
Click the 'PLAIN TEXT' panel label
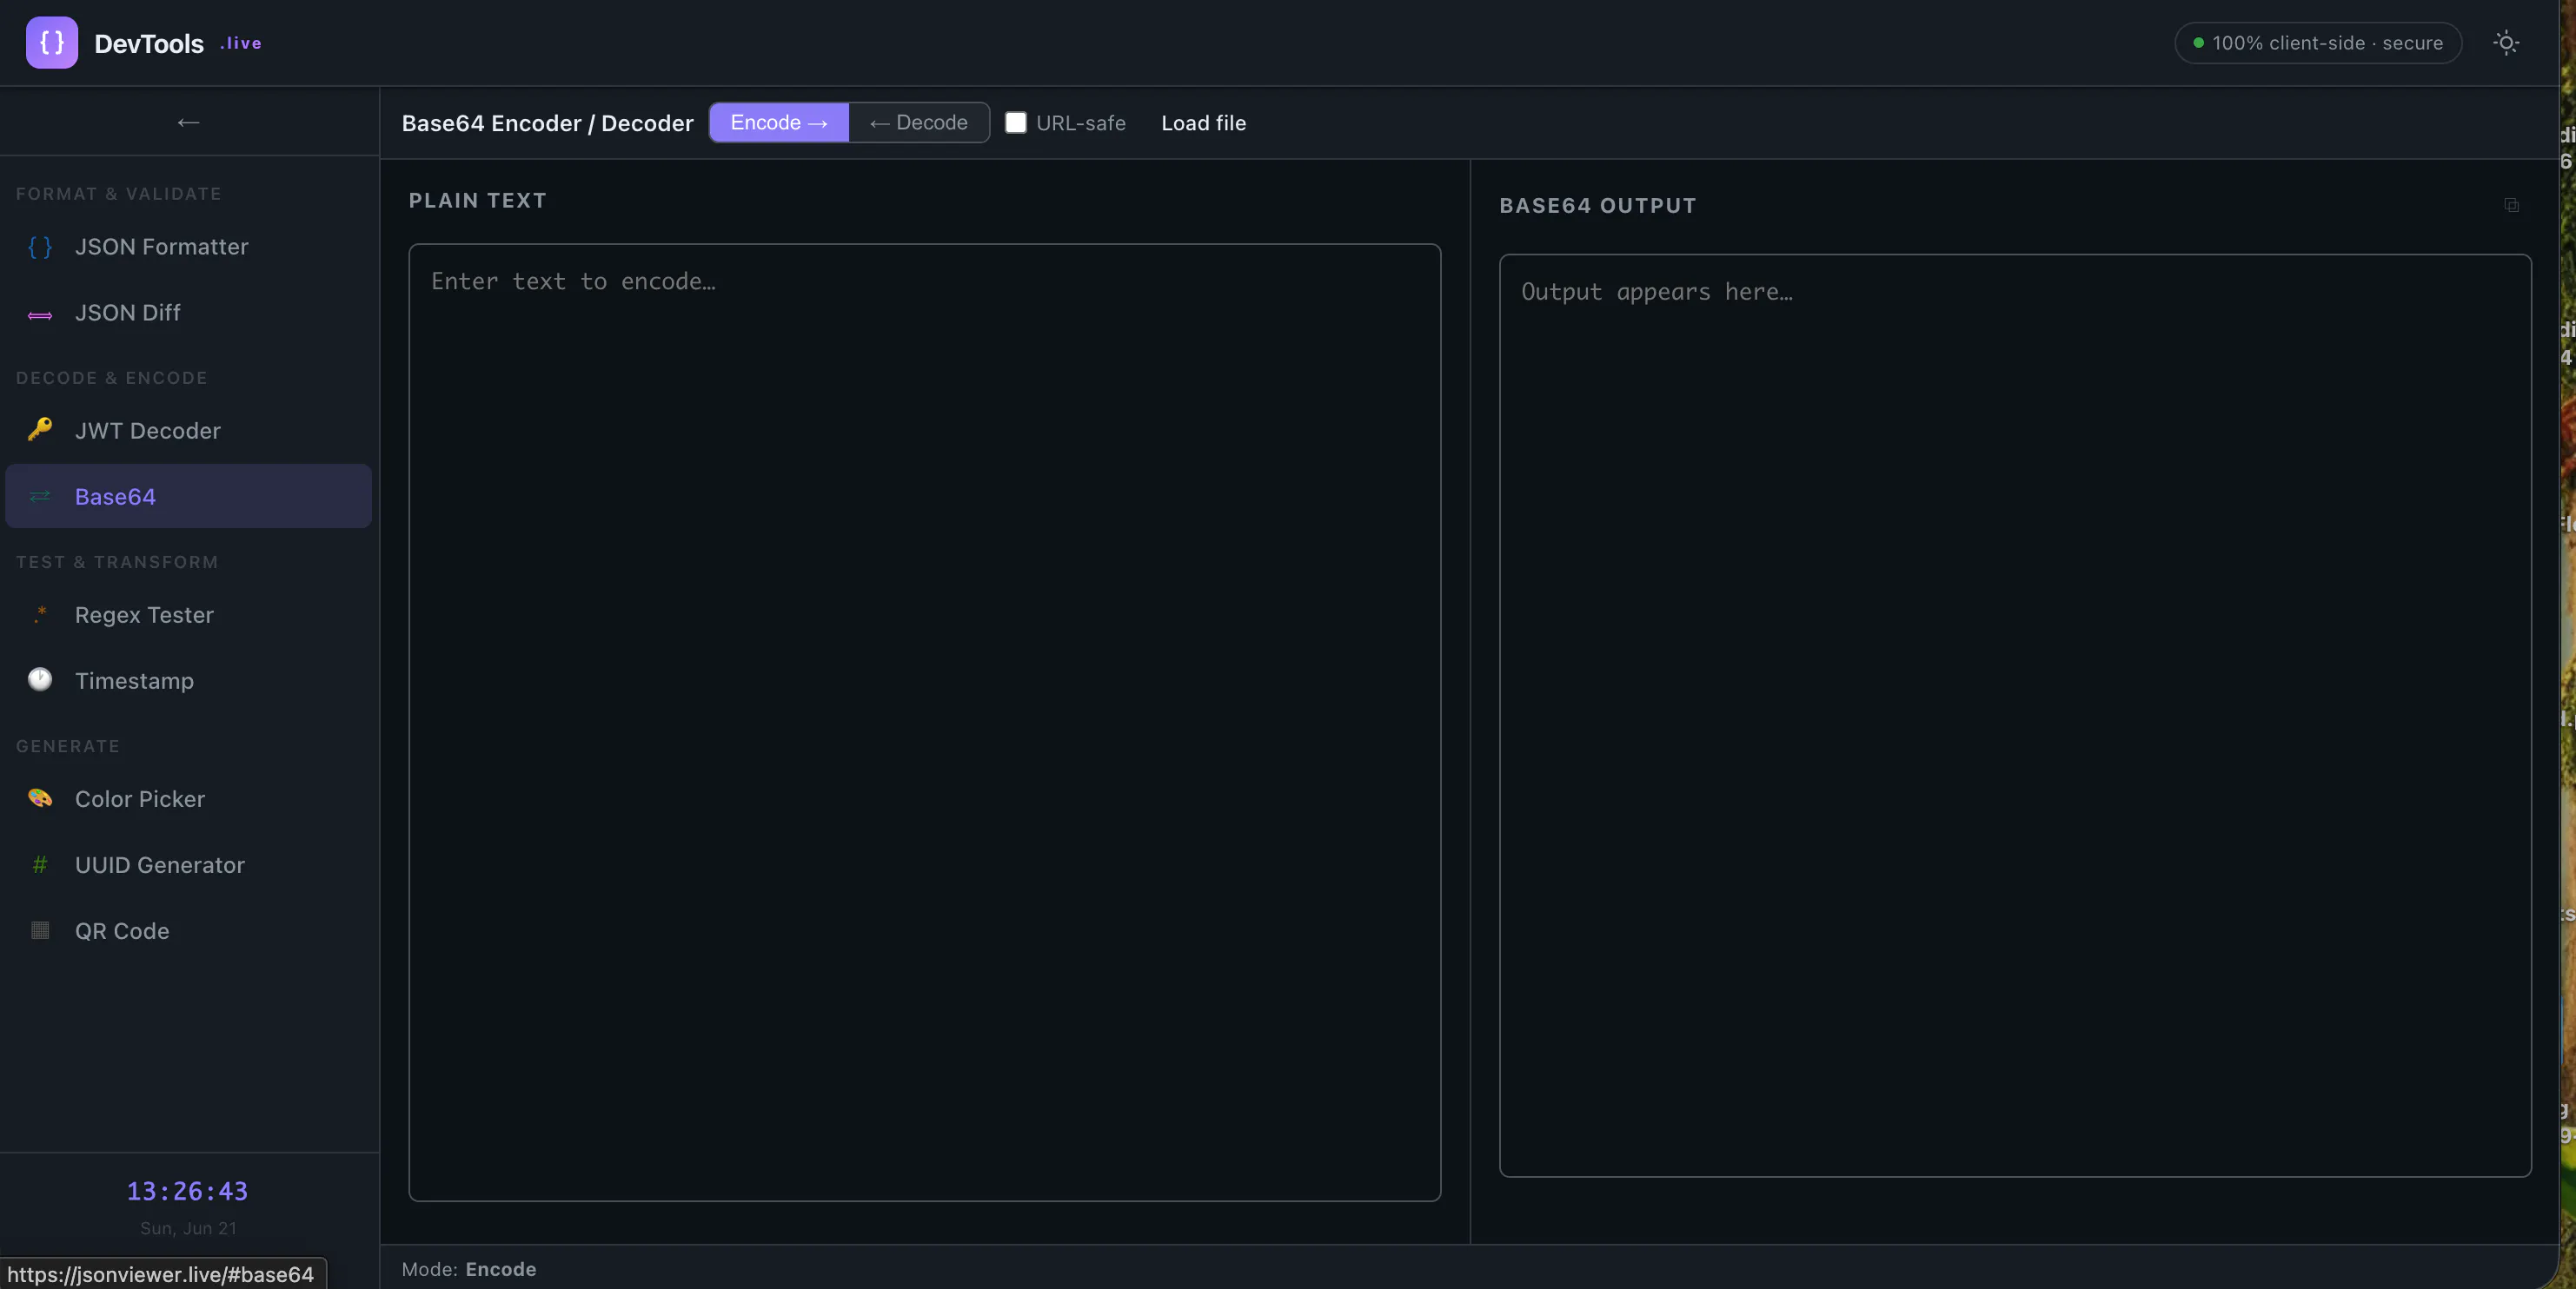pos(477,201)
